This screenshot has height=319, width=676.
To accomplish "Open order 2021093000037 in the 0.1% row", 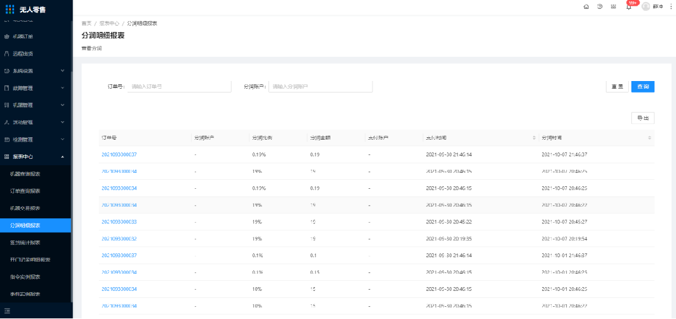I will click(119, 256).
